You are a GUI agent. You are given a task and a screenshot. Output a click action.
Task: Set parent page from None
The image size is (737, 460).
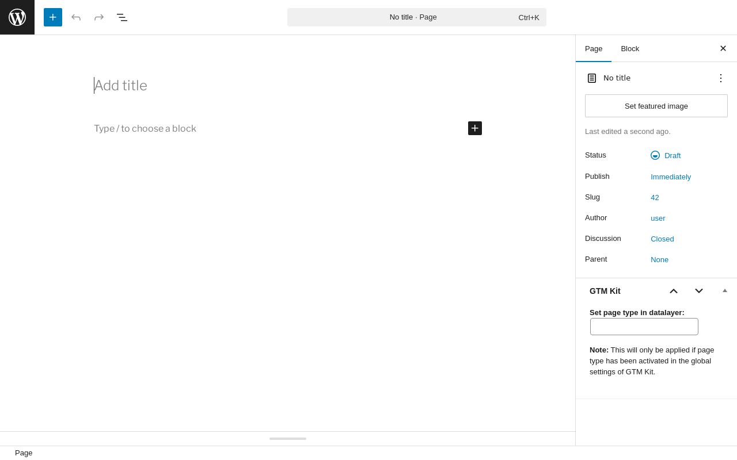(x=660, y=259)
